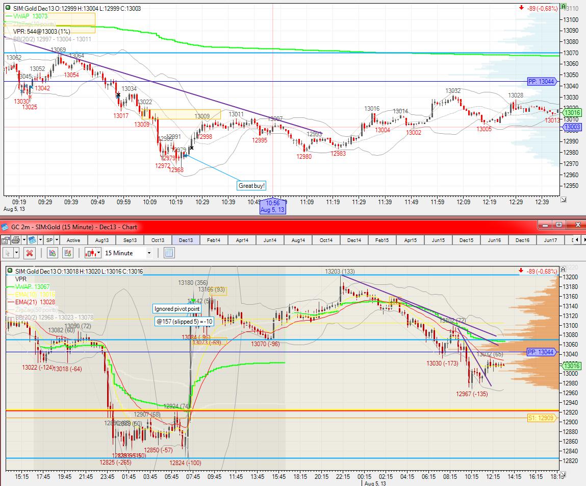Select the pointer cursor tool
This screenshot has height=486, width=586.
pyautogui.click(x=7, y=253)
